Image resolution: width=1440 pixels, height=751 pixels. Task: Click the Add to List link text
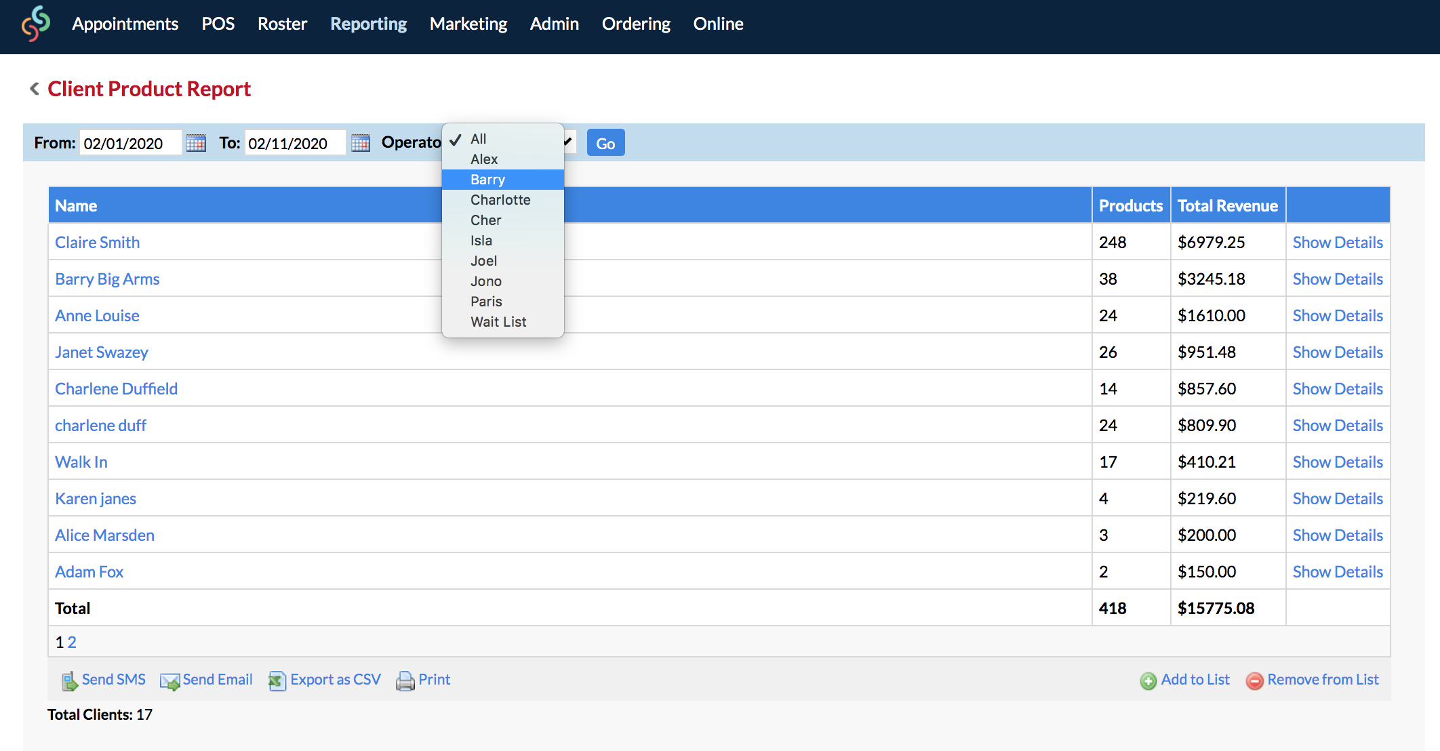click(x=1195, y=680)
